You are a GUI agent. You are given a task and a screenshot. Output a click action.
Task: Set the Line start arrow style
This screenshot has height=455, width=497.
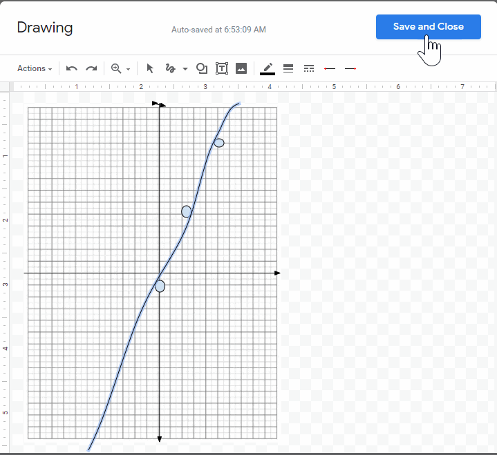(x=330, y=68)
